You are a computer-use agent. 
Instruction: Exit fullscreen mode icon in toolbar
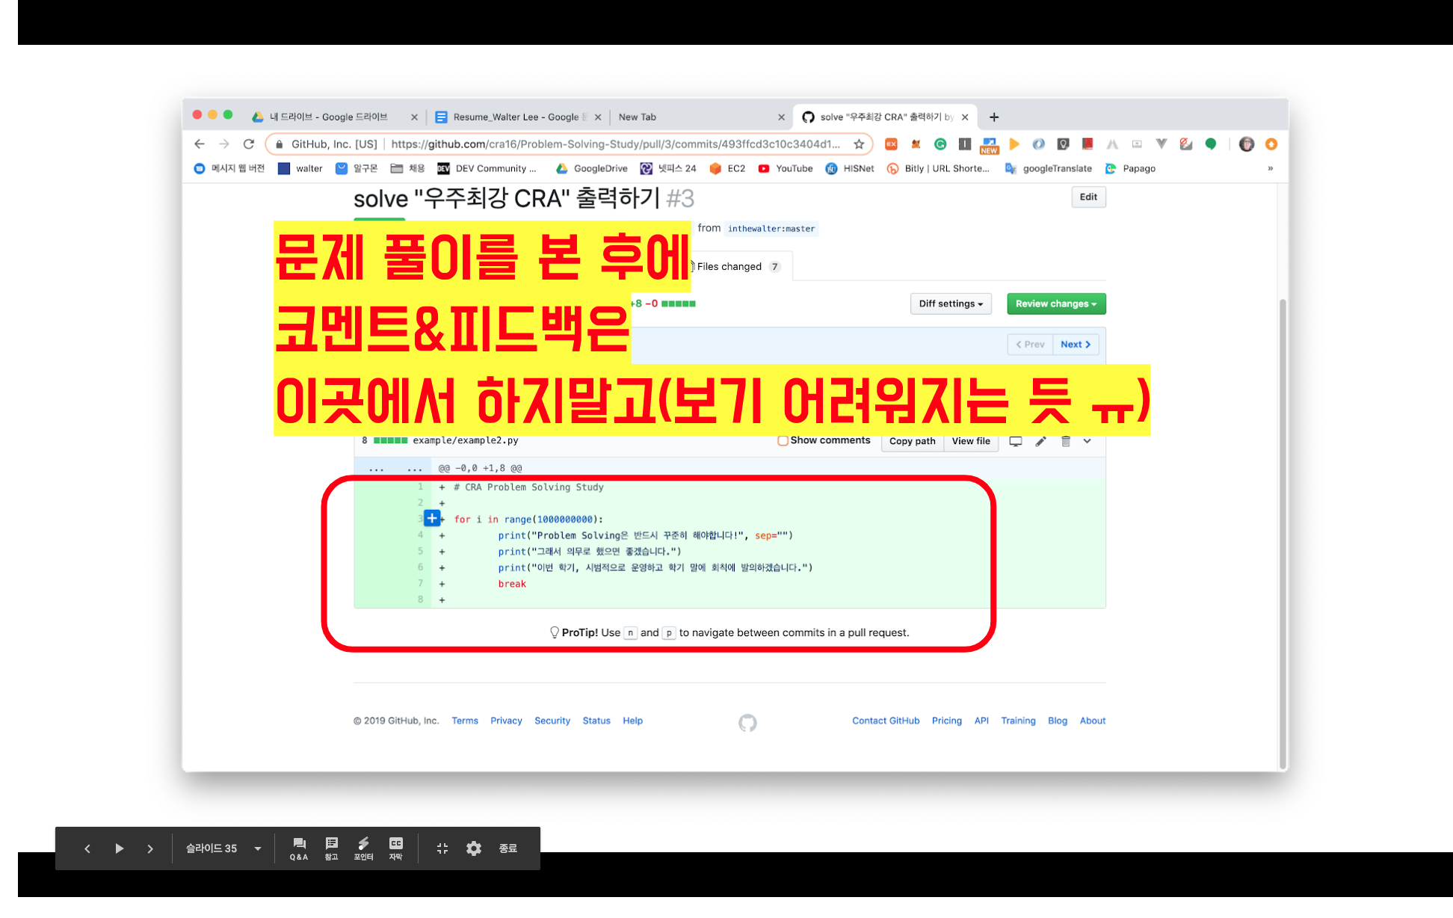pos(442,848)
